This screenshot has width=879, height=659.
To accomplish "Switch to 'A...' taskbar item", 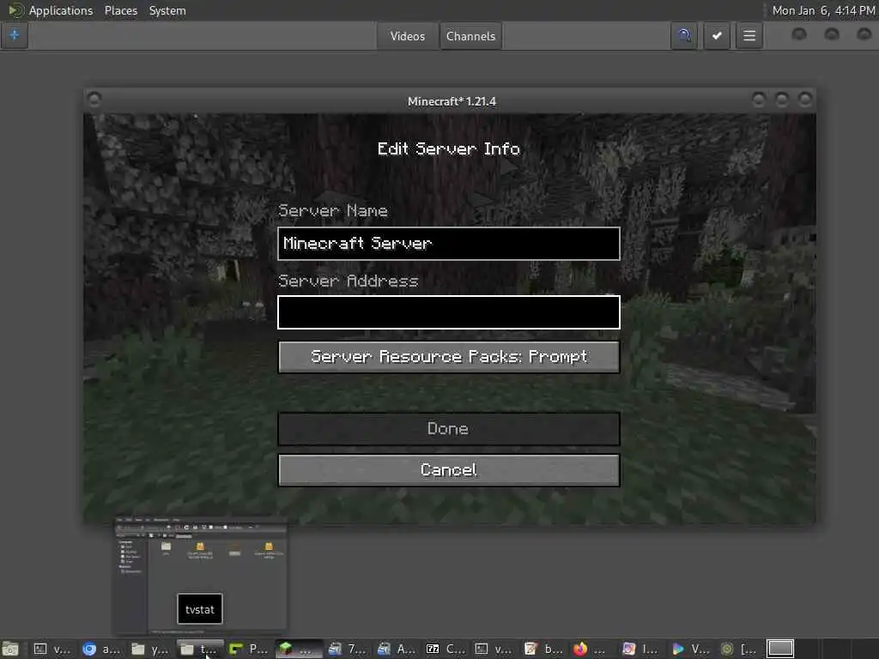I will (397, 649).
